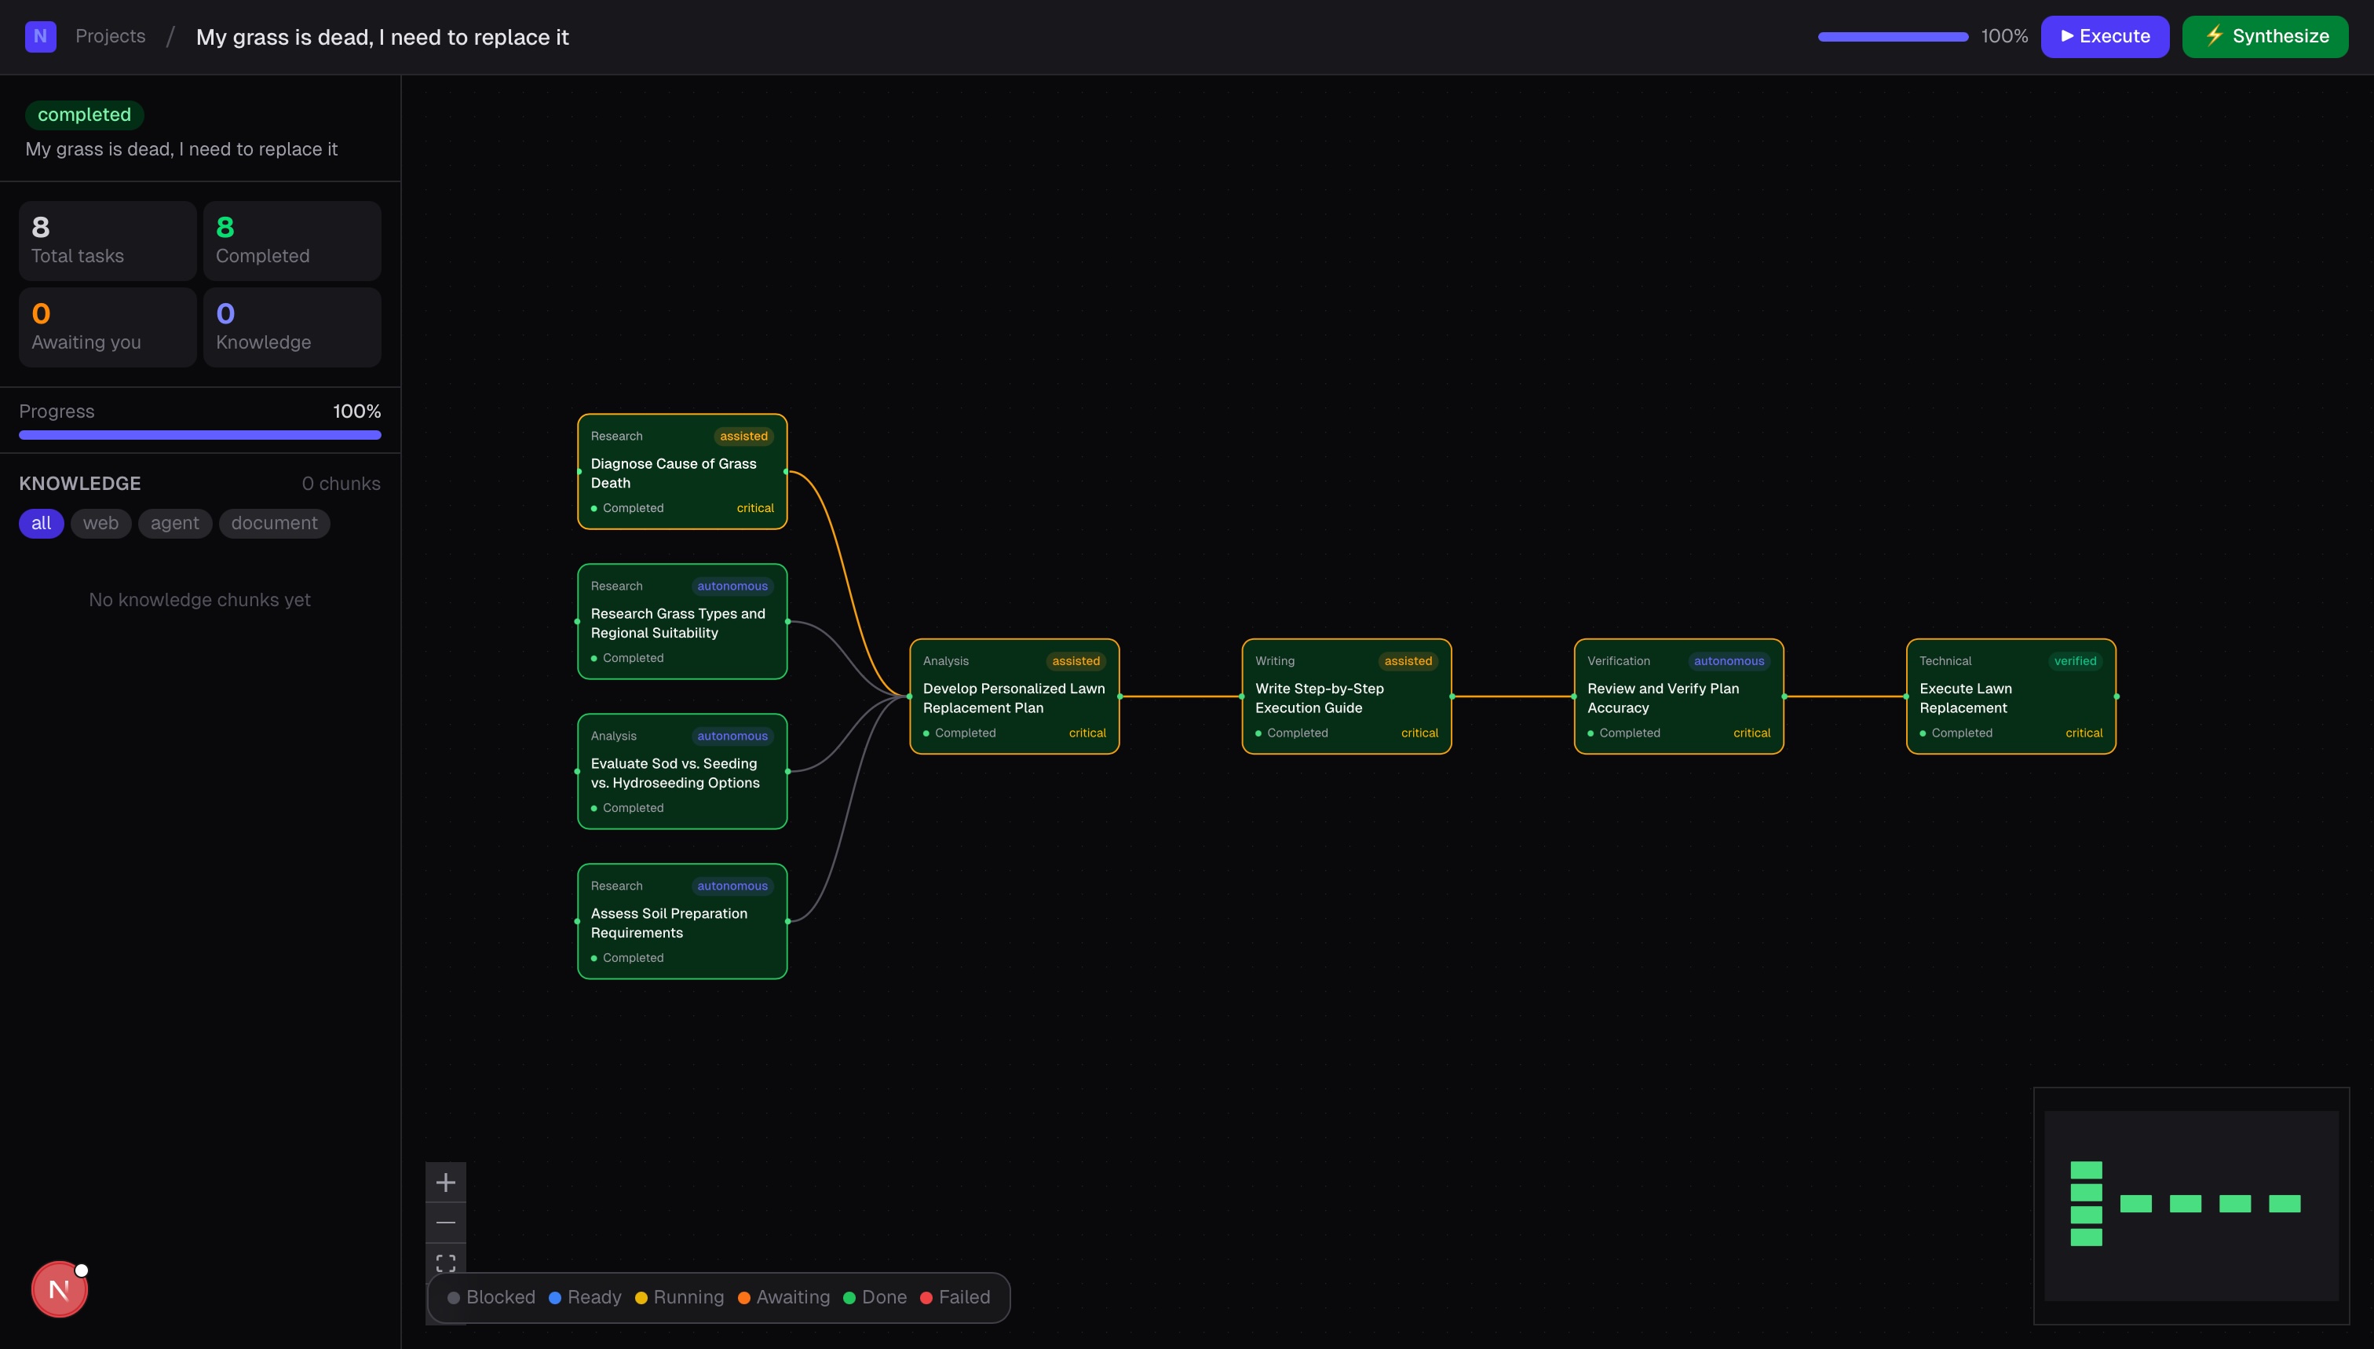Select Evaluate Sod vs. Seeding node
This screenshot has width=2374, height=1349.
(x=681, y=772)
